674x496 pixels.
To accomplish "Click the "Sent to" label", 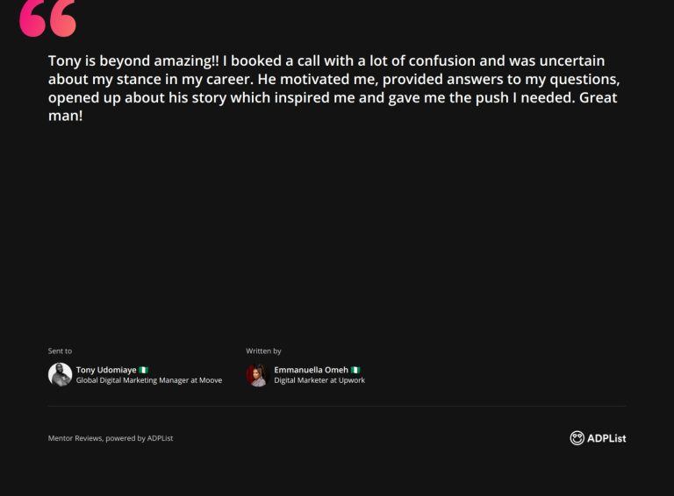I will (60, 351).
